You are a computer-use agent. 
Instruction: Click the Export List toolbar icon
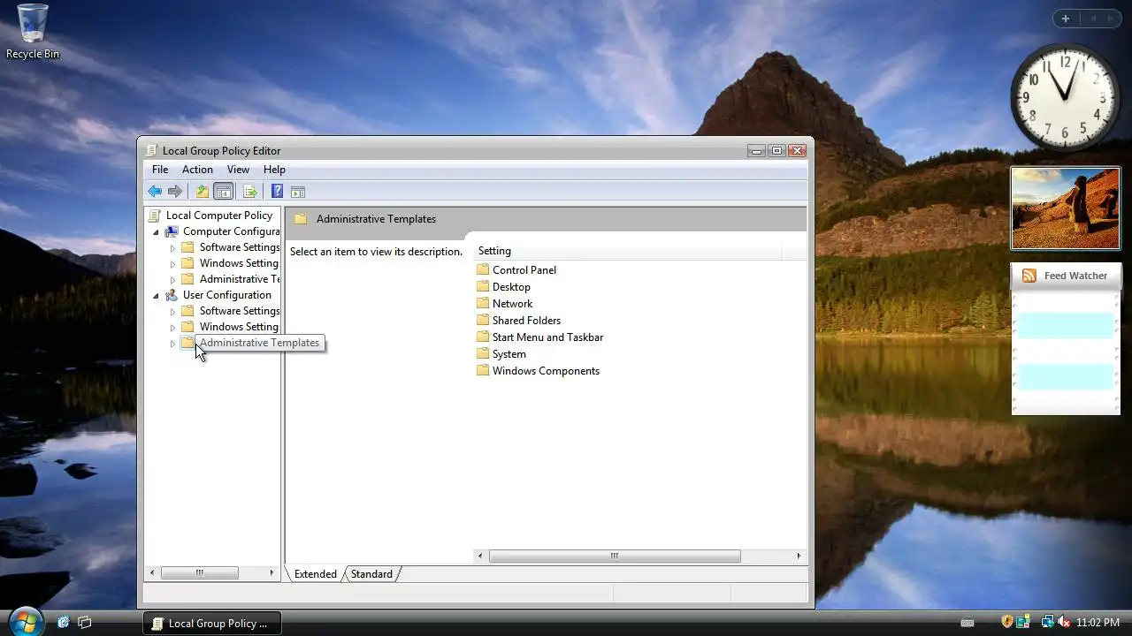click(x=250, y=192)
